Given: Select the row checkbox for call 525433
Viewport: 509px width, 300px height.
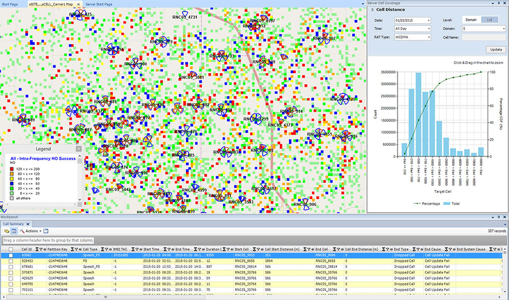Looking at the screenshot, I should [x=10, y=261].
